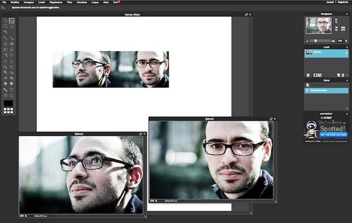Select the Smudge tool

pyautogui.click(x=5, y=67)
